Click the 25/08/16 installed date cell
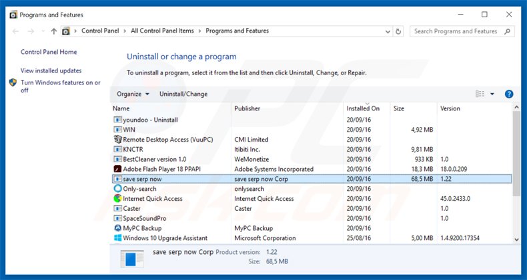 tap(359, 238)
